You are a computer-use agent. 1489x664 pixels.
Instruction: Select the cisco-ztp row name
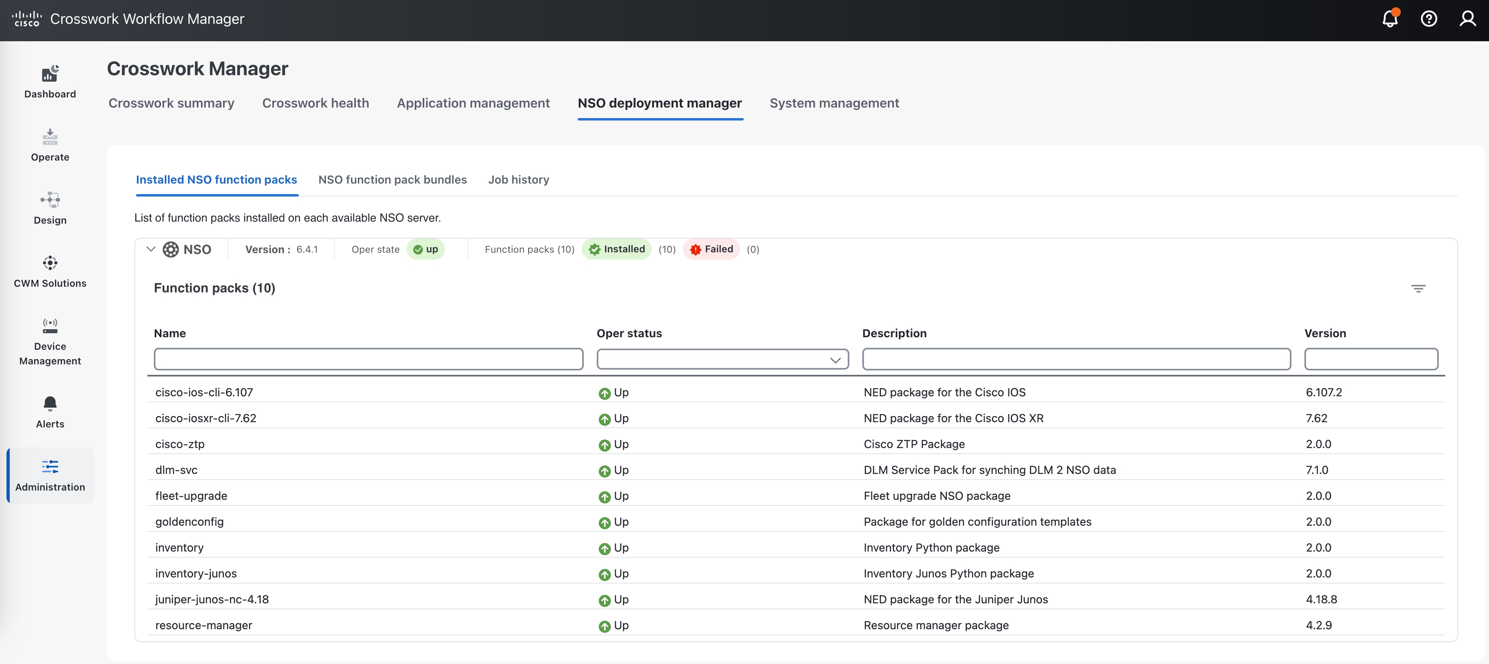pos(180,444)
